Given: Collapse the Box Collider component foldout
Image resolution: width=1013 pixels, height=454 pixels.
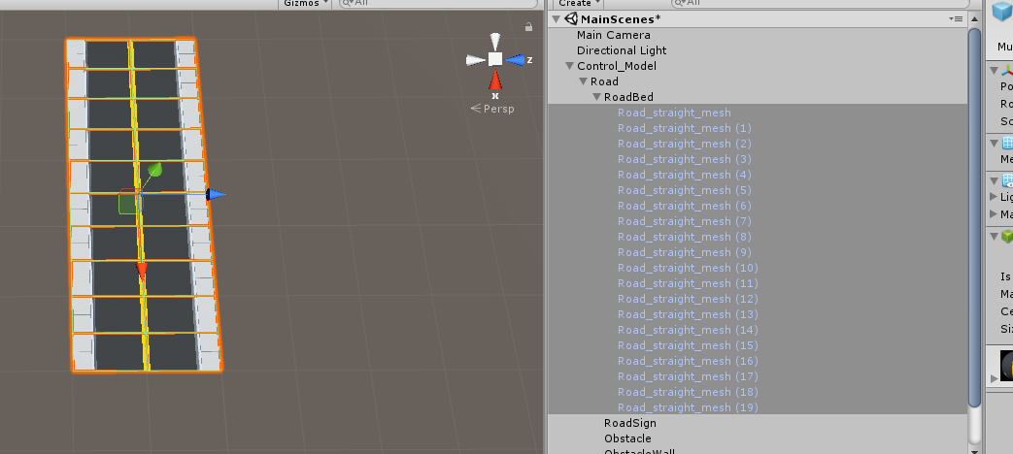Looking at the screenshot, I should click(x=995, y=237).
